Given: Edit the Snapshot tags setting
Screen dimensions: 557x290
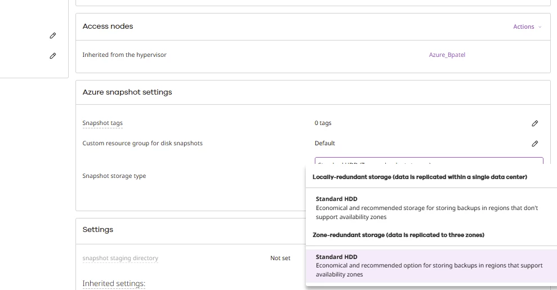Looking at the screenshot, I should (535, 123).
